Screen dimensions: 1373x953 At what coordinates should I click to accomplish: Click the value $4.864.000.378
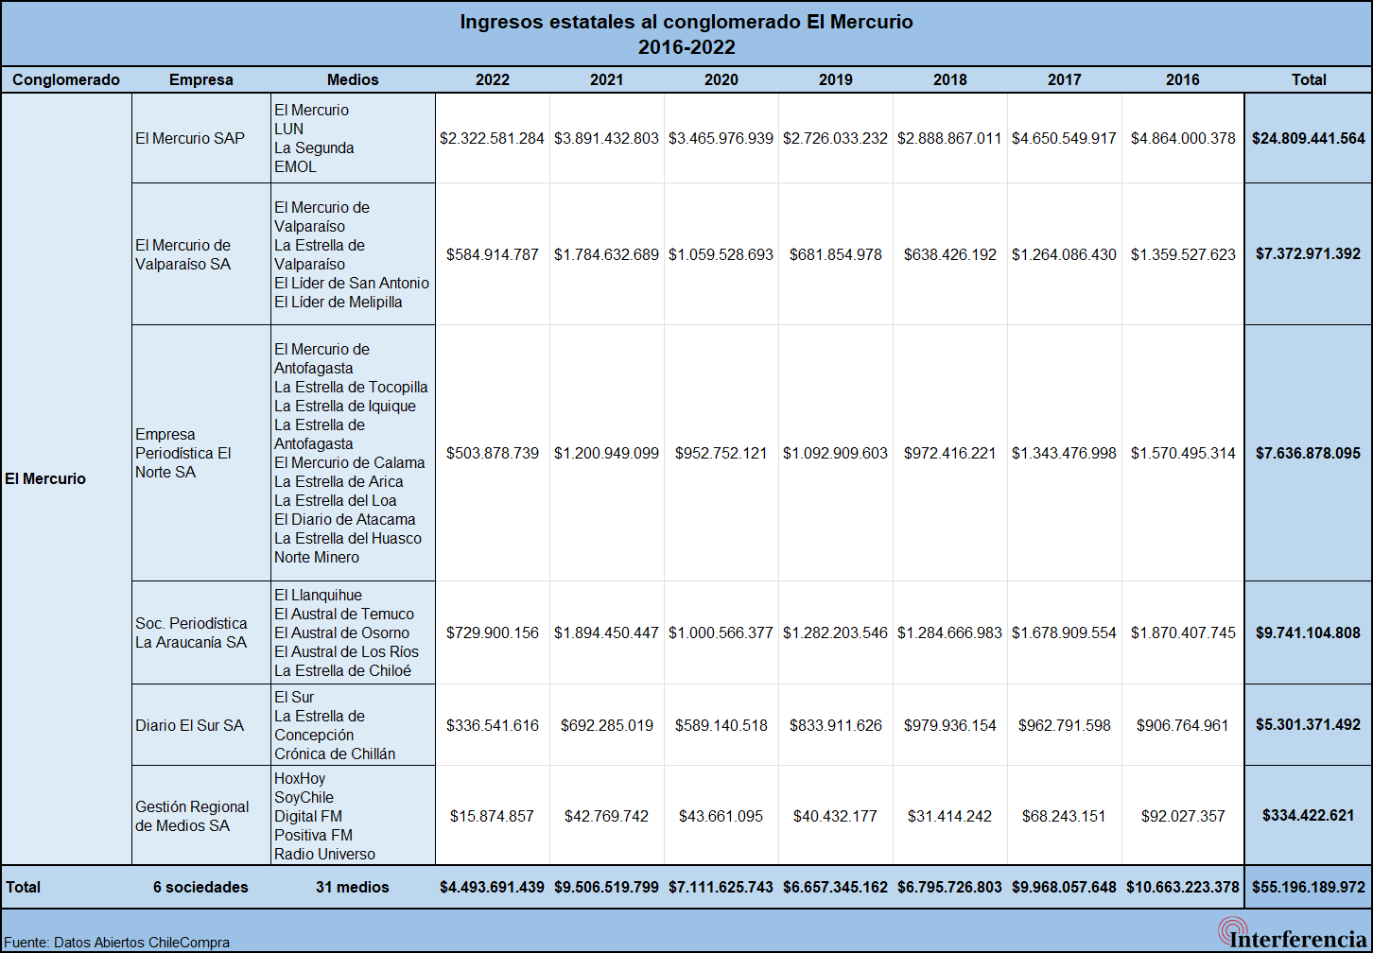pos(1183,138)
